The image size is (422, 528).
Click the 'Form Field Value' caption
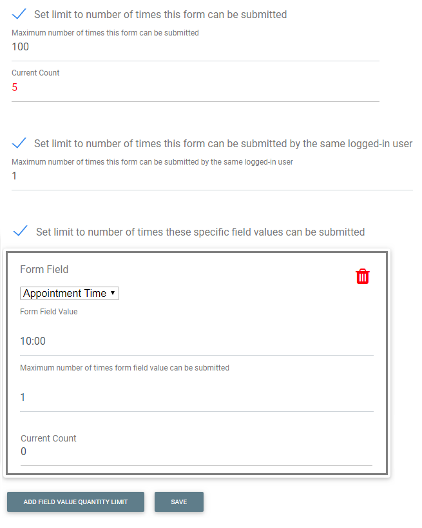coord(49,312)
